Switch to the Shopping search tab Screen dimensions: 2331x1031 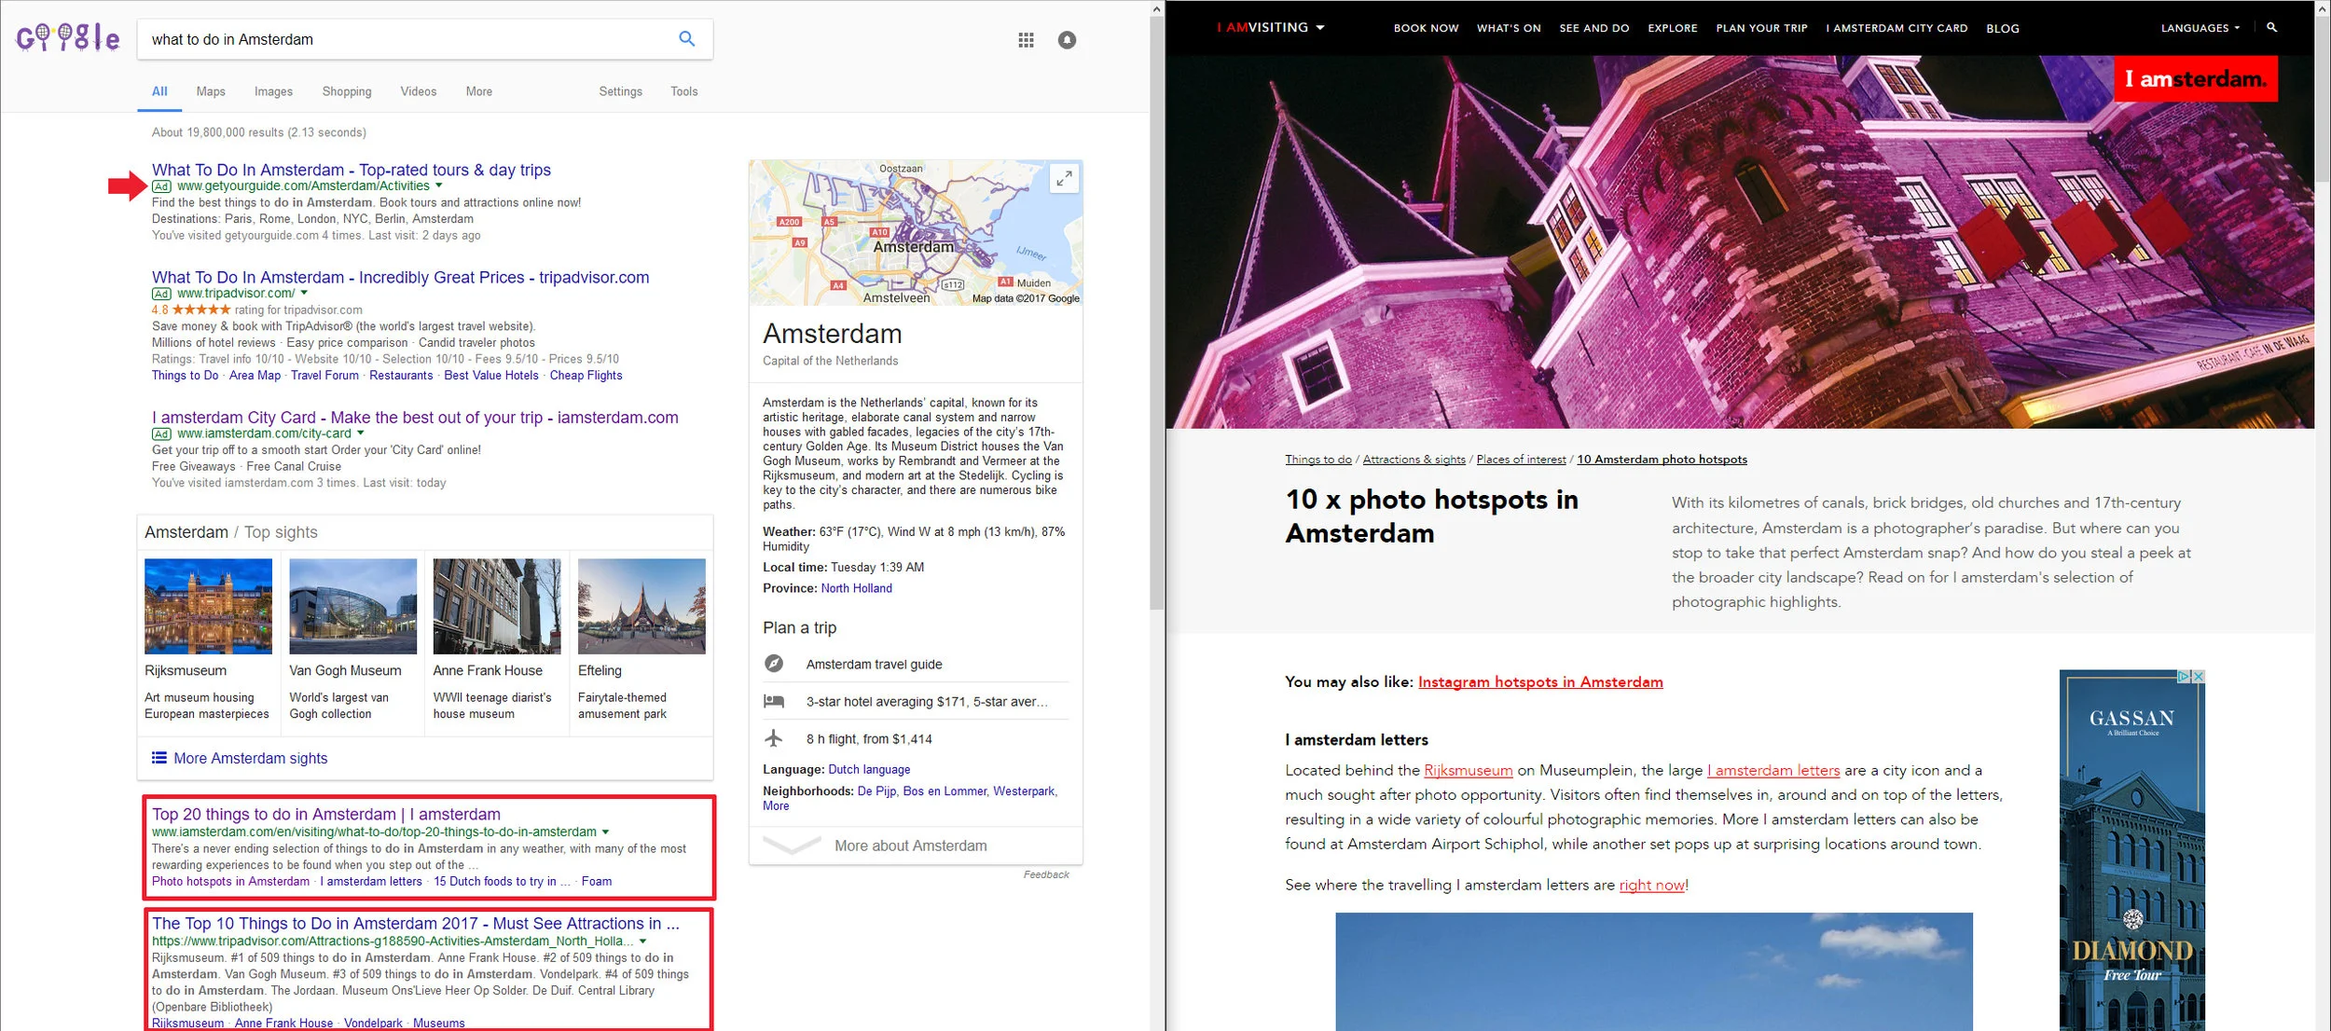pyautogui.click(x=347, y=91)
